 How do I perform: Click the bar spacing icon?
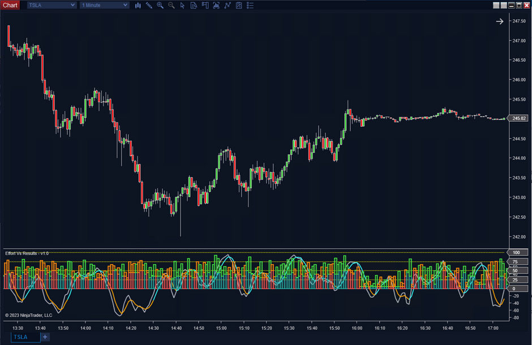coord(216,6)
